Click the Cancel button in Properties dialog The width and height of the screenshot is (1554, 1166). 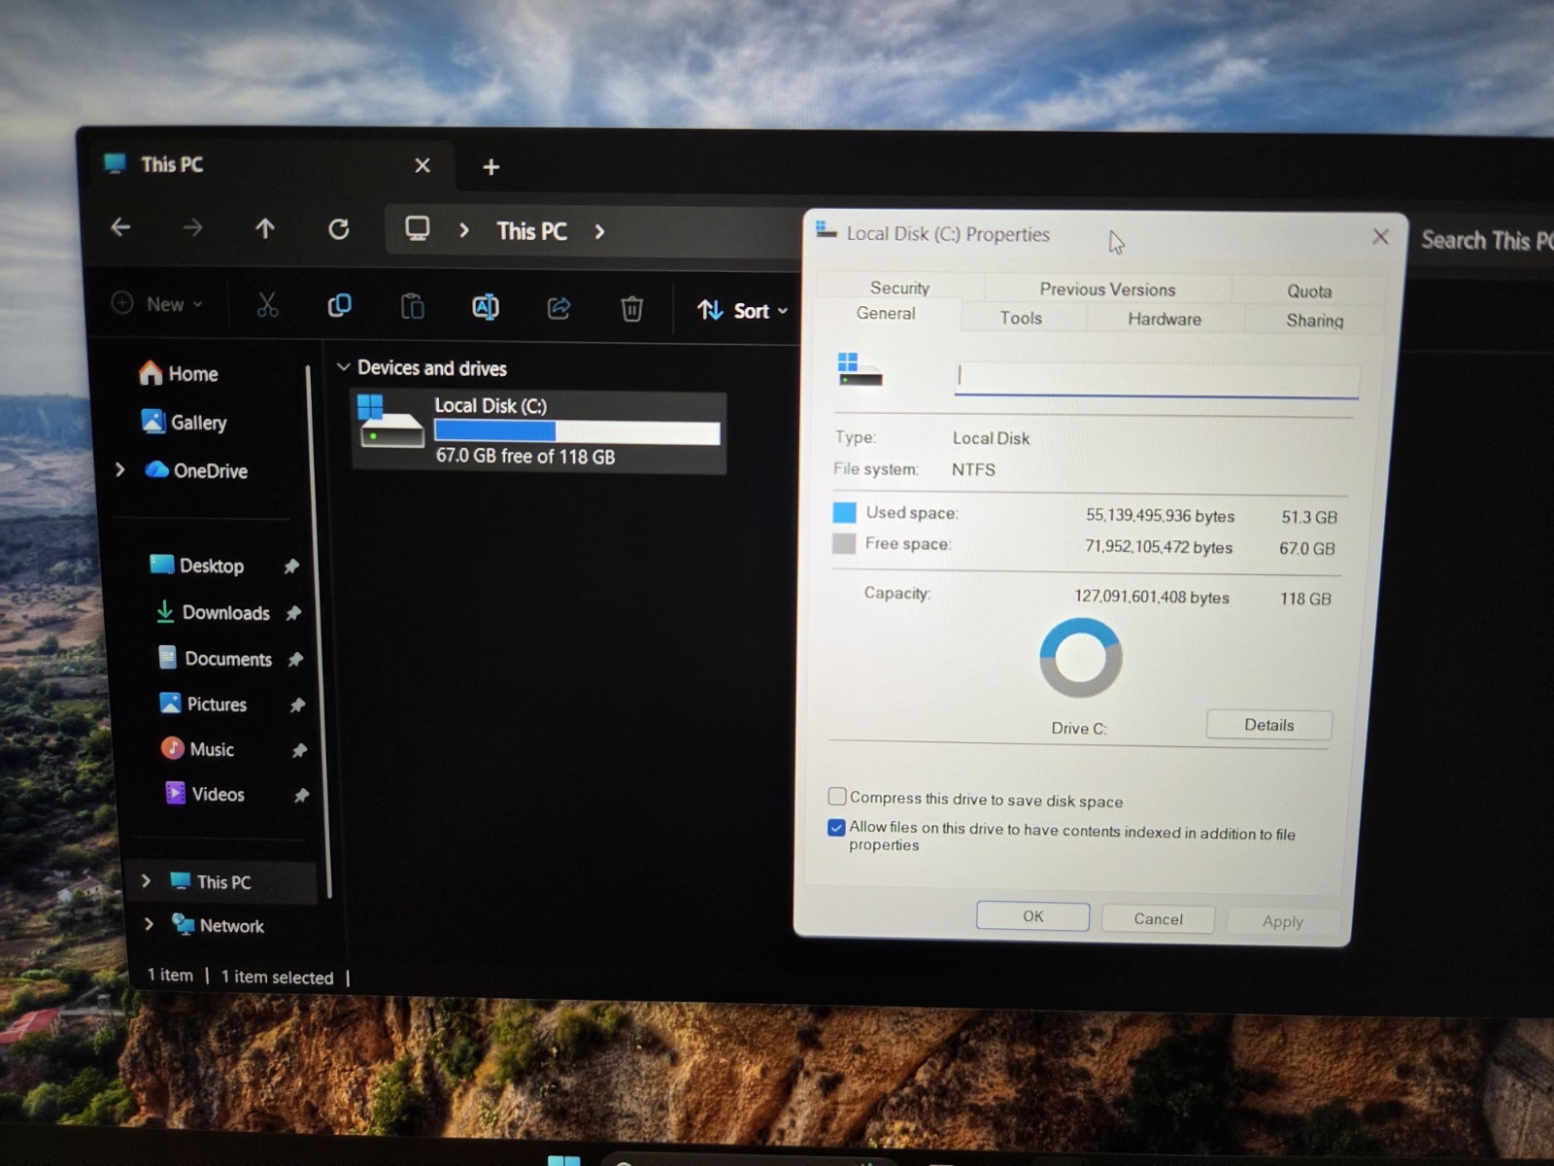1158,919
